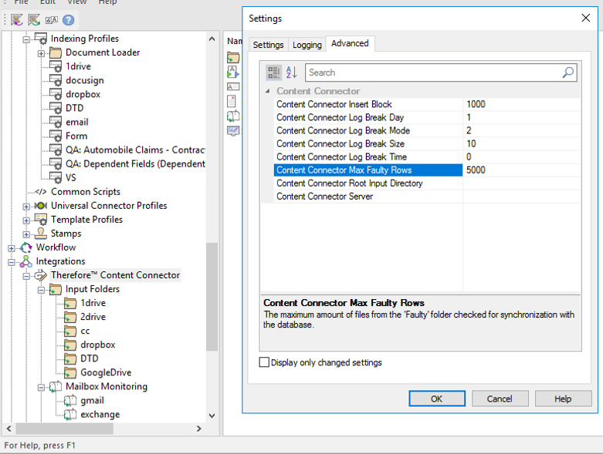Open the Settings tab

(269, 45)
